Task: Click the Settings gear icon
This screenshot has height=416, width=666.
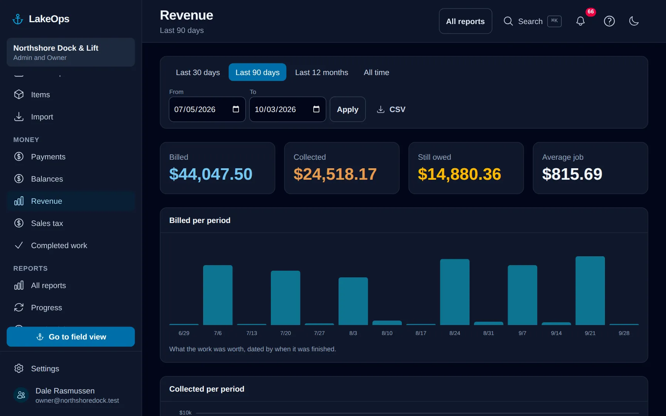Action: [19, 369]
